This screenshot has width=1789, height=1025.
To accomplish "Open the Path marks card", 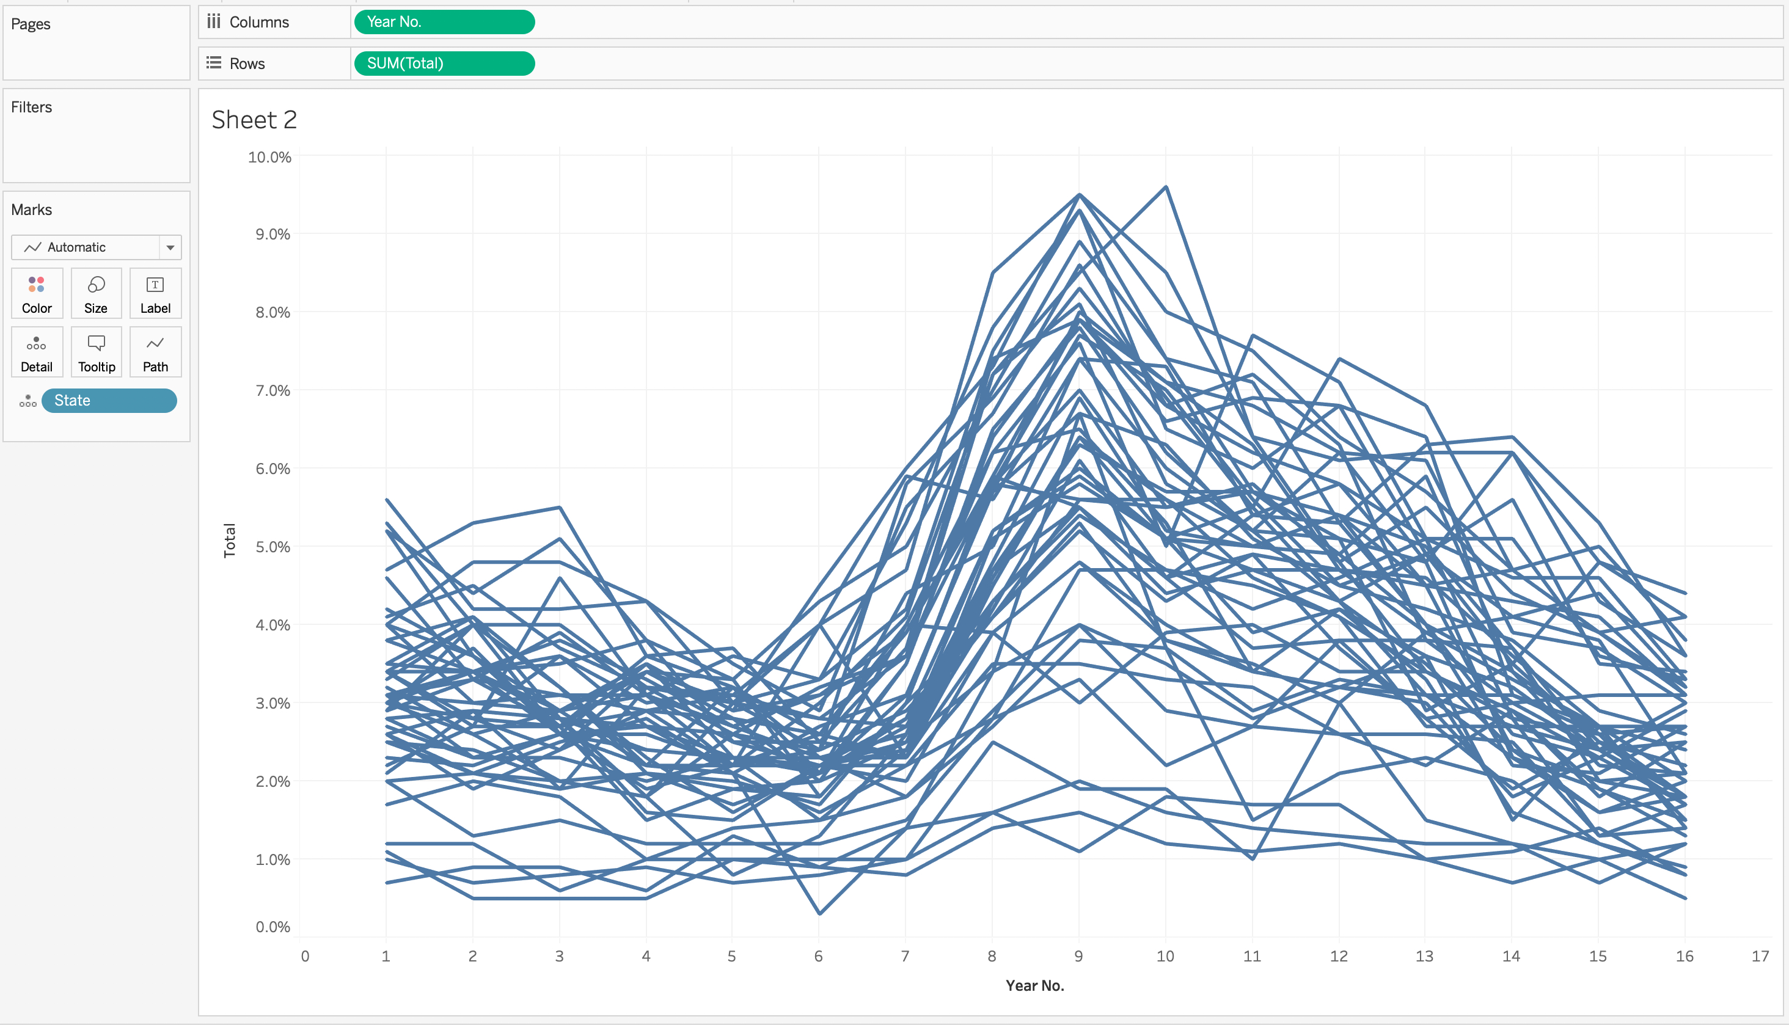I will pos(155,352).
